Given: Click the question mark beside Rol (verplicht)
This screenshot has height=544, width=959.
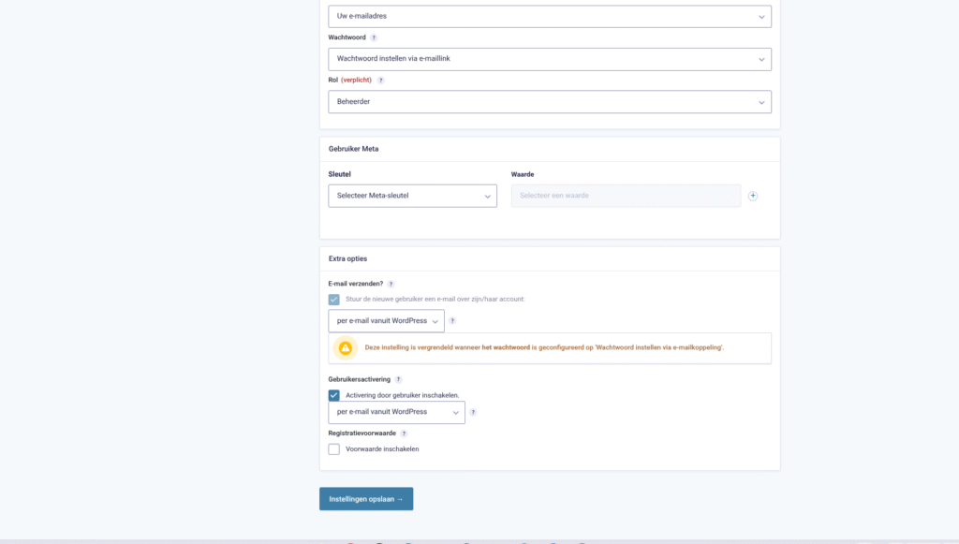Looking at the screenshot, I should point(381,80).
